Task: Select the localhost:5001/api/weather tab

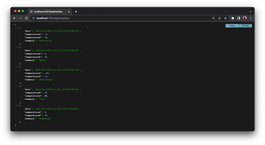Action: click(x=50, y=12)
